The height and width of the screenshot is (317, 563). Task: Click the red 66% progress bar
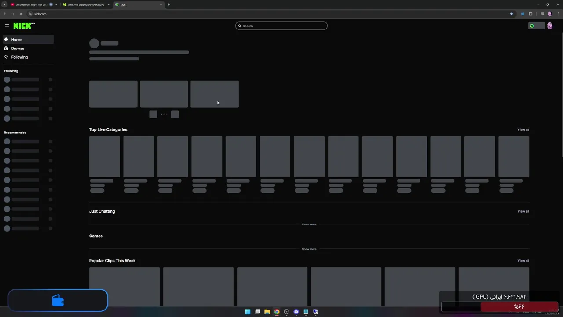tap(519, 306)
